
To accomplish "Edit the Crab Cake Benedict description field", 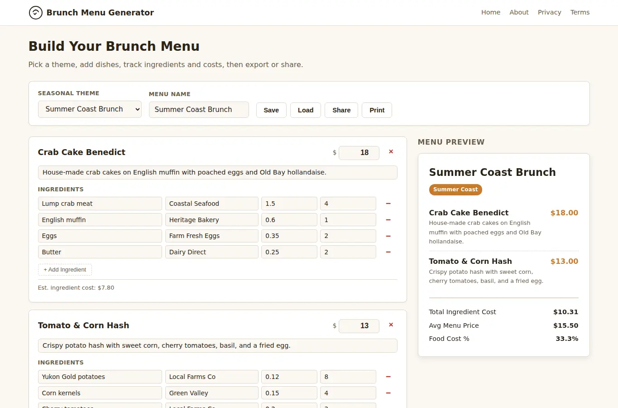I will pos(218,172).
